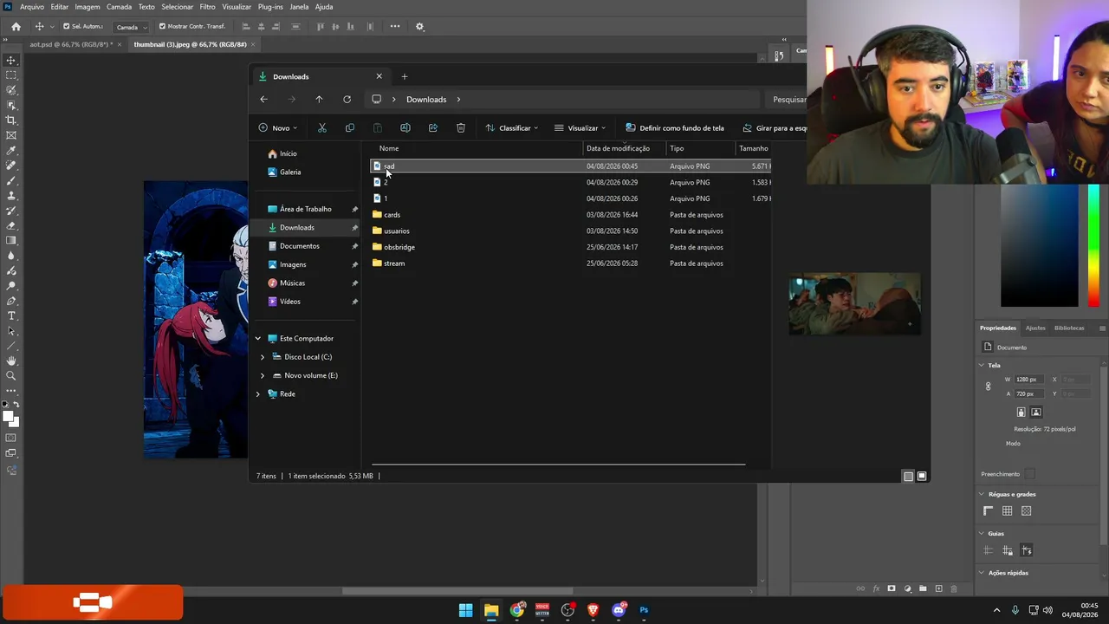
Task: Toggle width-height link in Tela section
Action: coord(988,387)
